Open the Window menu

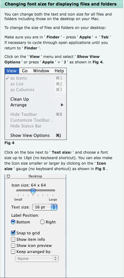pyautogui.click(x=41, y=71)
